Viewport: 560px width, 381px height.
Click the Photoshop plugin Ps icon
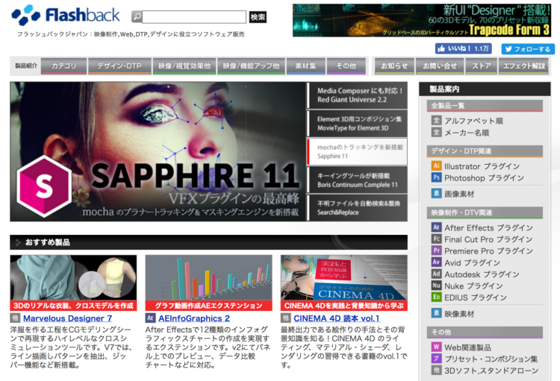click(436, 177)
